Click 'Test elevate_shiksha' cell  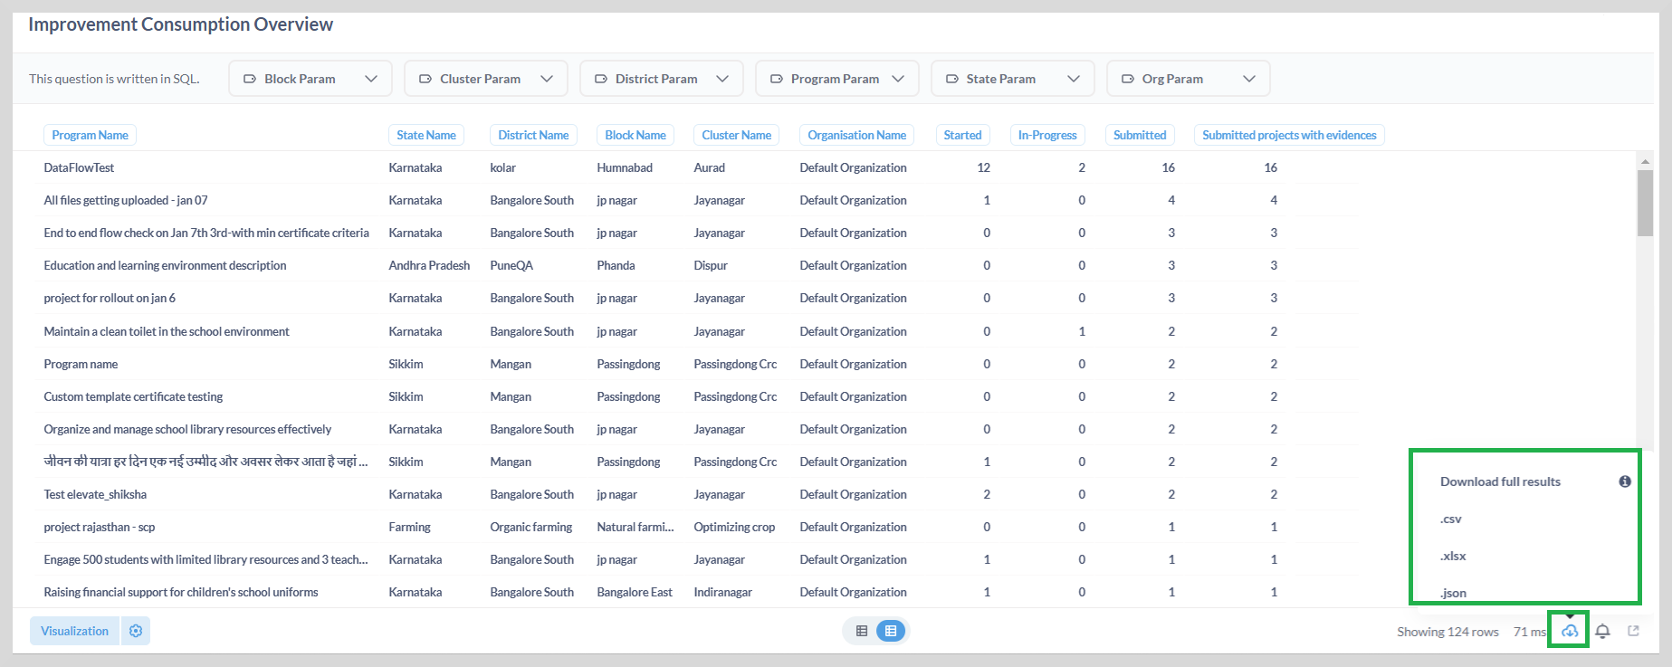click(x=95, y=494)
